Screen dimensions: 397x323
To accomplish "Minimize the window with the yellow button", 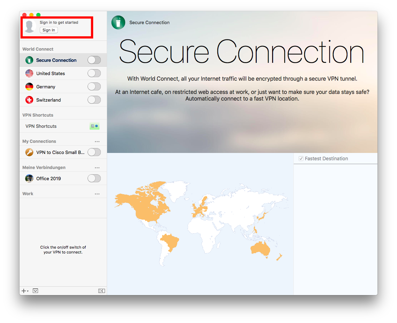I will coord(31,15).
